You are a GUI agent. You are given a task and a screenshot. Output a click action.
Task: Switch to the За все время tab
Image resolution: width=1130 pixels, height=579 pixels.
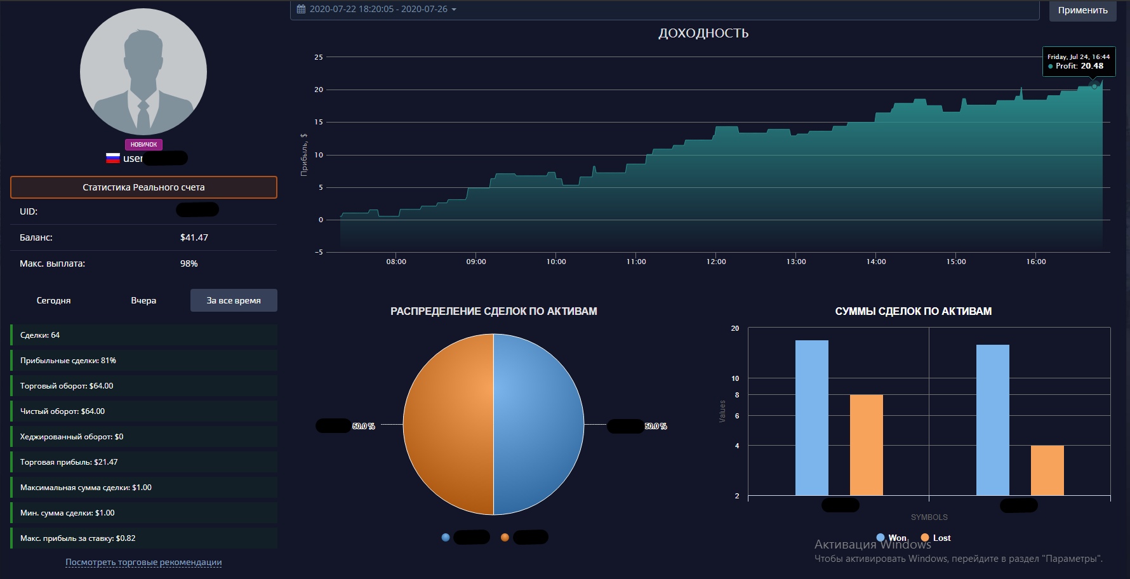[x=234, y=300]
